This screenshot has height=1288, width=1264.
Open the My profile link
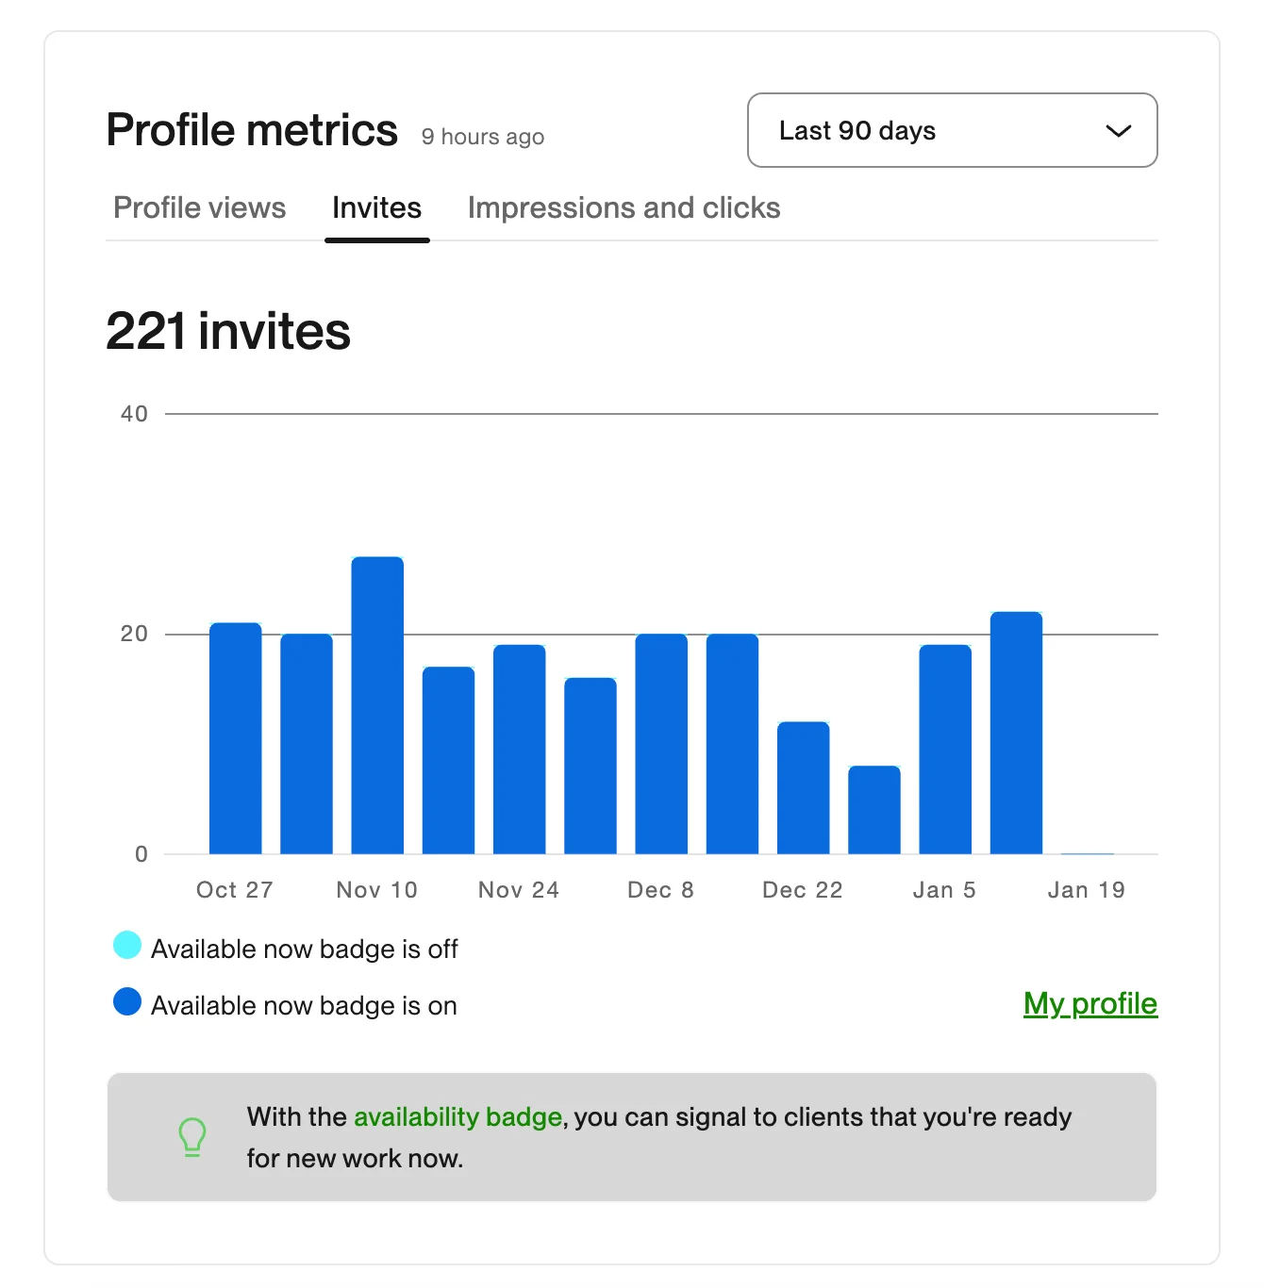tap(1089, 1003)
